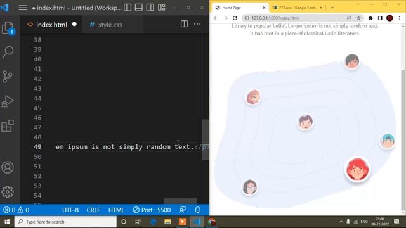Click Live Server Port : 5500 status
The image size is (406, 228).
click(152, 210)
